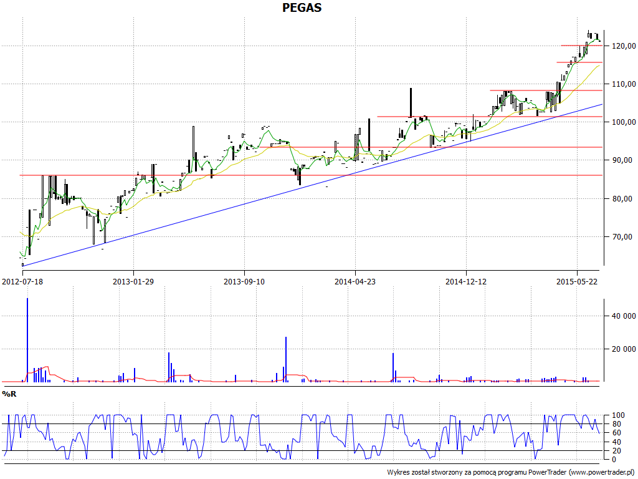Viewport: 638px width, 479px height.
Task: Click the 20 000 volume axis label
Action: [x=623, y=349]
